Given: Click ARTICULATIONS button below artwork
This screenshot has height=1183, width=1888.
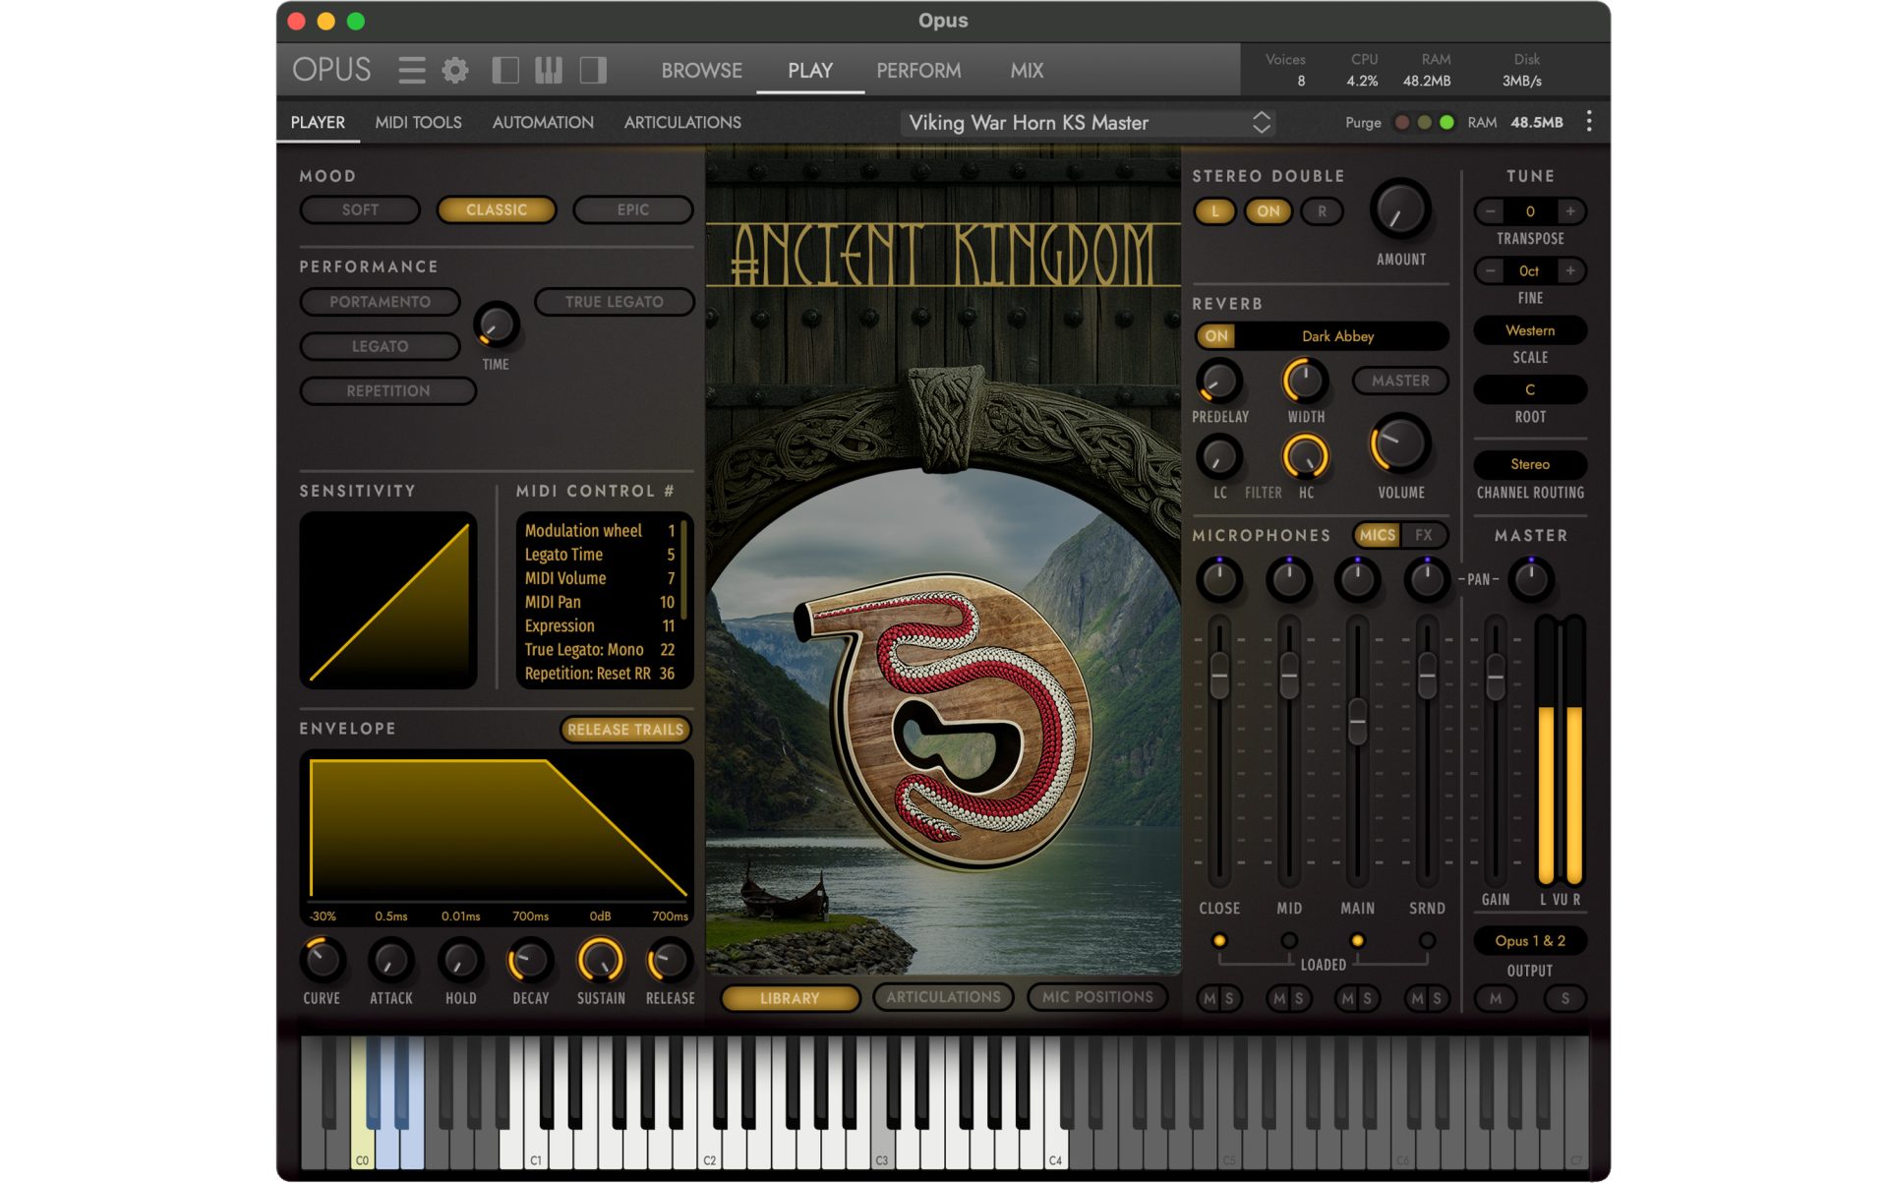Looking at the screenshot, I should click(x=943, y=997).
